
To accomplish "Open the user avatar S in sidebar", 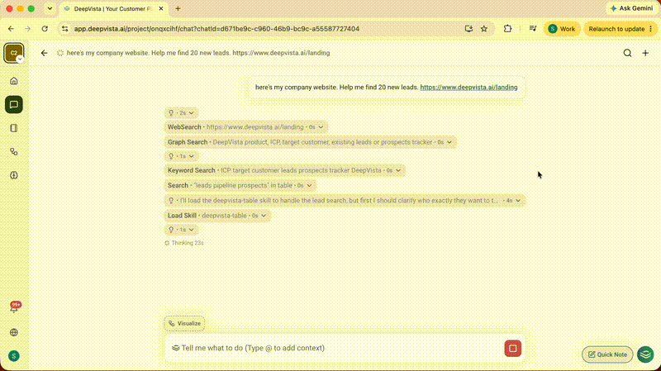I will pyautogui.click(x=14, y=356).
